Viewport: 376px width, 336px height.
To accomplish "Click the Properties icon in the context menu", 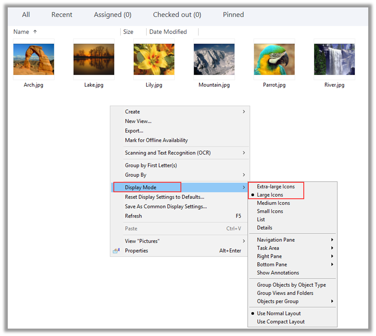I will click(116, 251).
